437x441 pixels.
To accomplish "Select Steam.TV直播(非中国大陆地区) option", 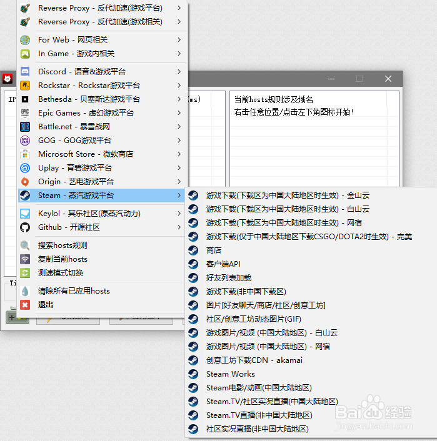I will [311, 415].
